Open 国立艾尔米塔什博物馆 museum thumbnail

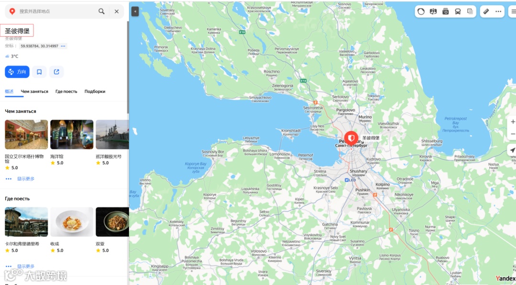click(x=26, y=134)
